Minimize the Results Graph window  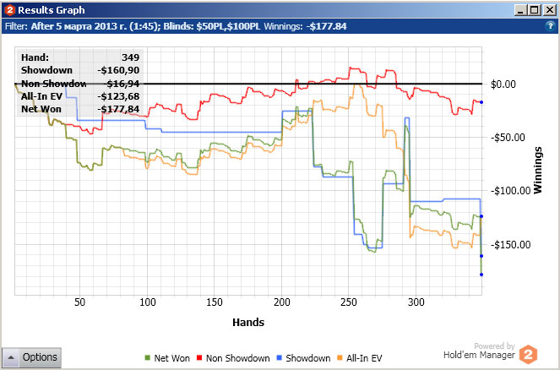point(520,10)
